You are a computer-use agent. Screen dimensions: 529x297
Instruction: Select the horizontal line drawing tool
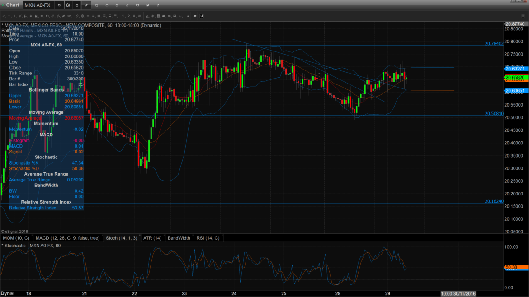click(9, 16)
